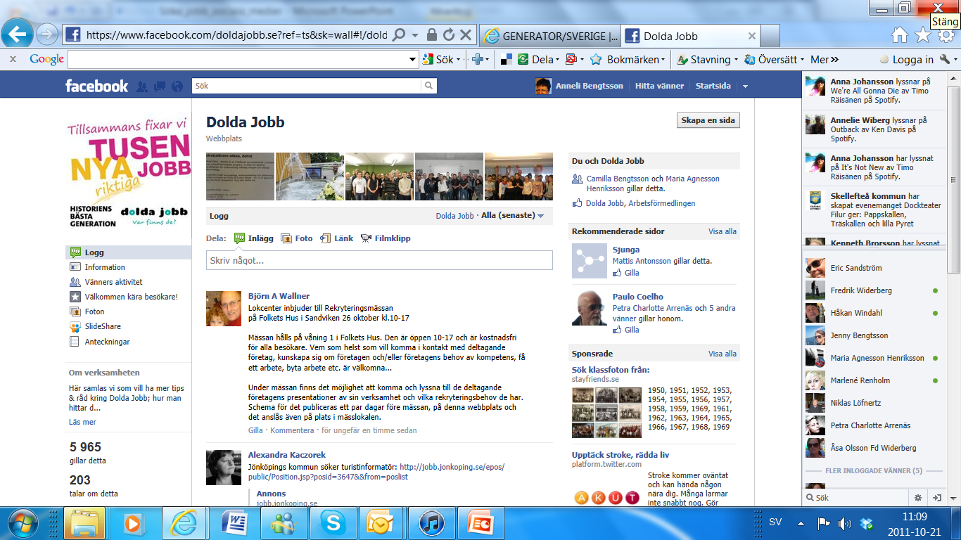Open PowerPoint from taskbar
This screenshot has height=540, width=961.
tap(481, 523)
